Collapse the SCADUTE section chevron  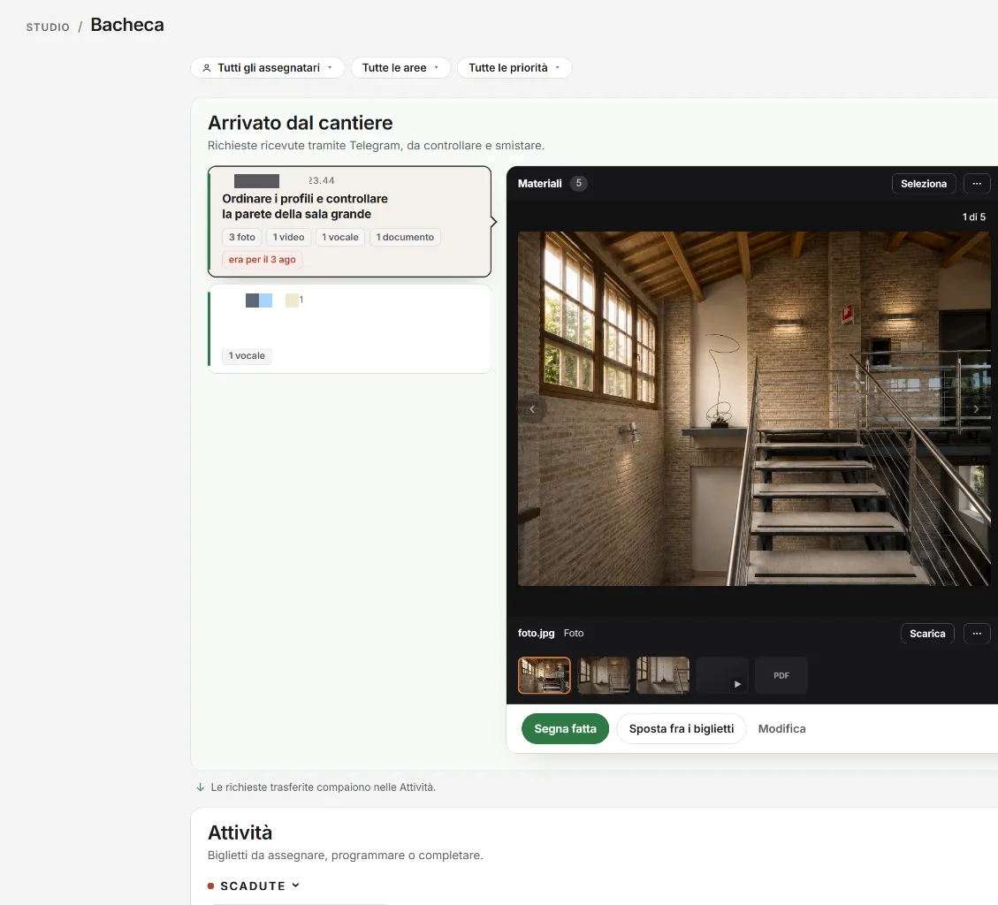coord(295,886)
